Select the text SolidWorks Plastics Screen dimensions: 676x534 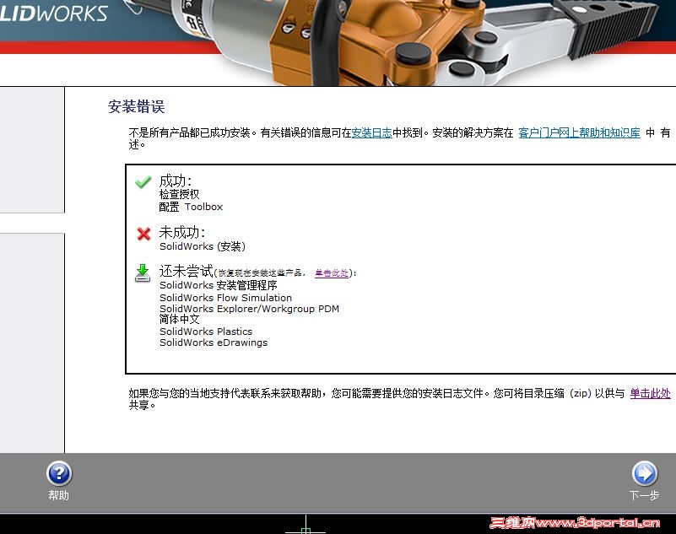click(x=206, y=332)
